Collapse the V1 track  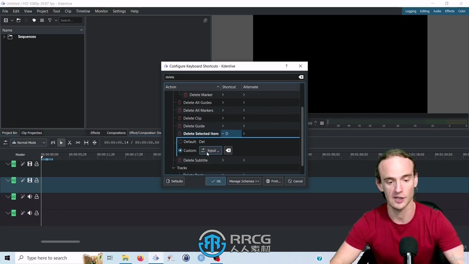tap(7, 180)
